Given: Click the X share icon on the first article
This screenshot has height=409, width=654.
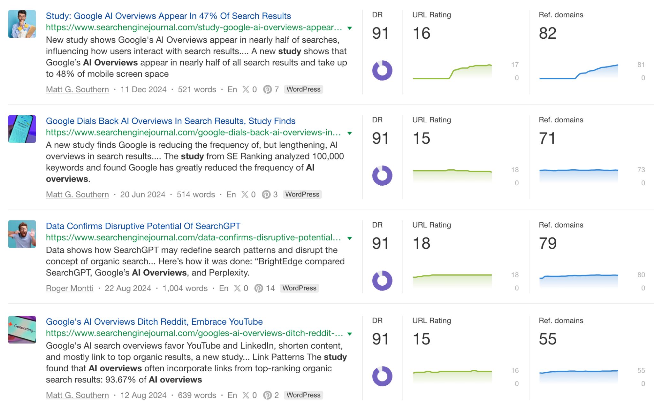Looking at the screenshot, I should click(246, 89).
